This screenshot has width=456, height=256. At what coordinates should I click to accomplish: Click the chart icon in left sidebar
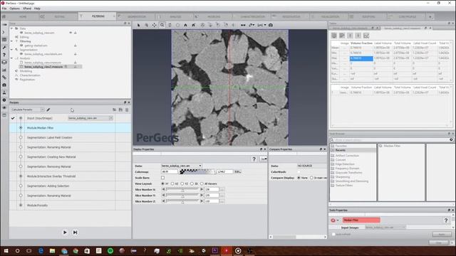pyautogui.click(x=4, y=70)
